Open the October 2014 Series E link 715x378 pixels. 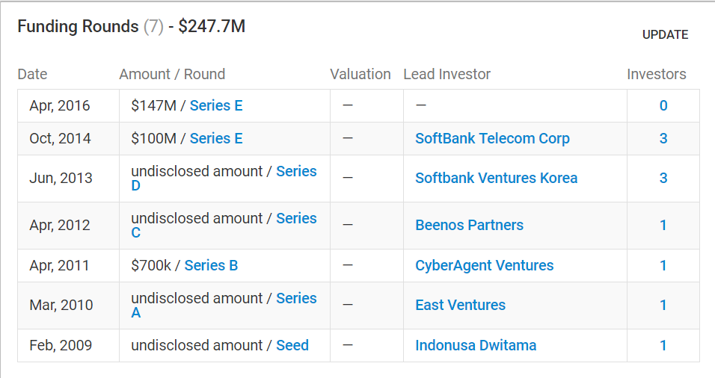click(216, 139)
